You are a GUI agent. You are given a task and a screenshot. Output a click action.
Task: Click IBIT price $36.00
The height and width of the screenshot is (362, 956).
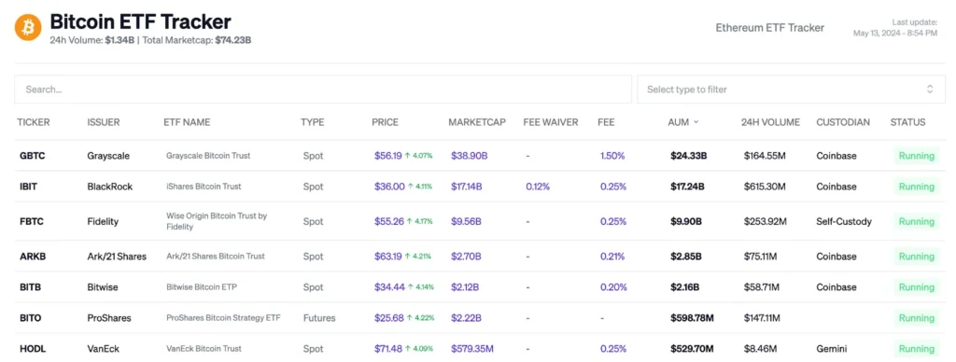pos(389,187)
